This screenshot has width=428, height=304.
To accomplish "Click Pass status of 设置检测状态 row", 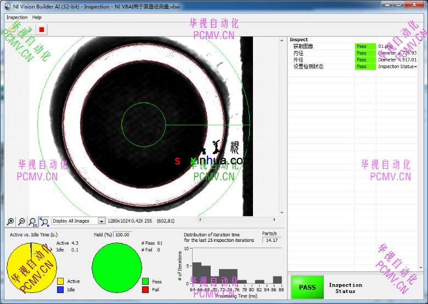I will [365, 67].
